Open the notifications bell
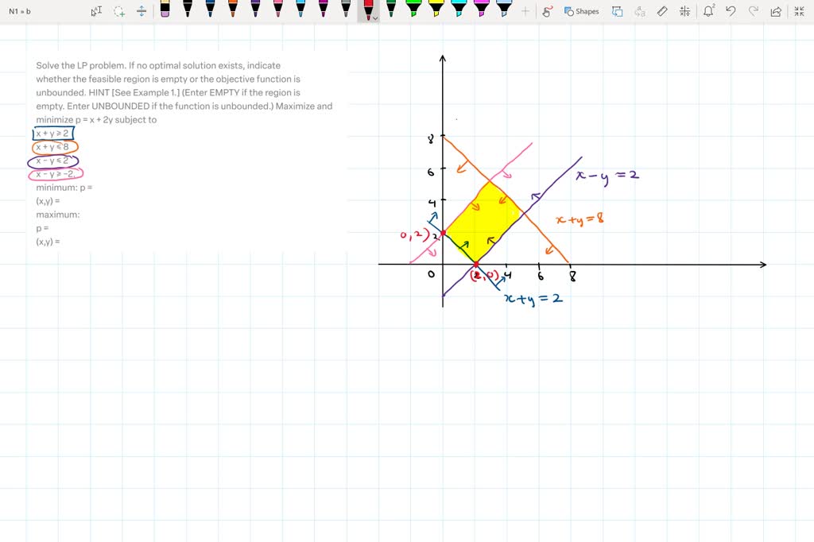 point(708,11)
